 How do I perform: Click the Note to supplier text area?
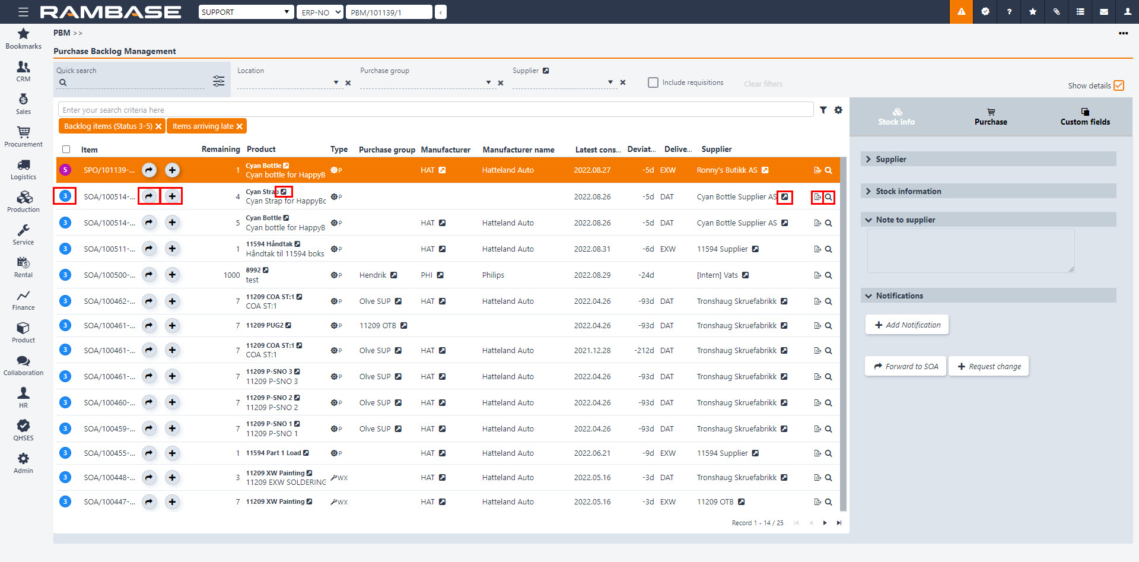[971, 250]
